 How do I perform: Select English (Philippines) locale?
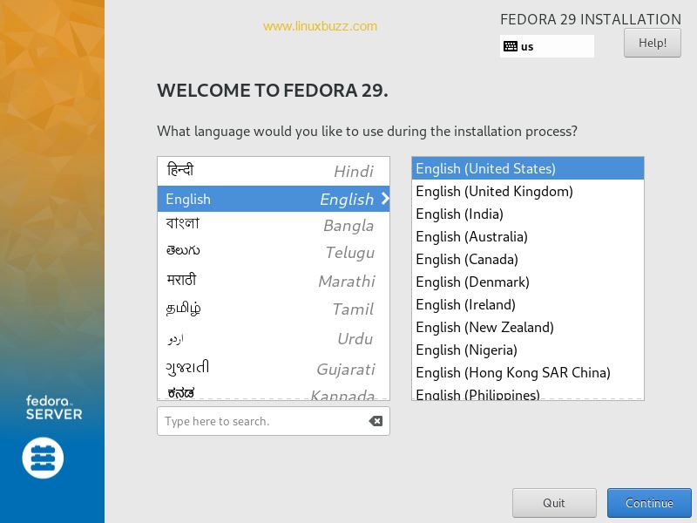pos(528,393)
